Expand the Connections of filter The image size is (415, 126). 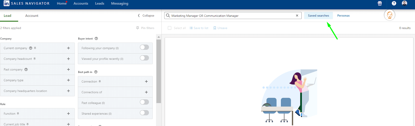pyautogui.click(x=146, y=92)
